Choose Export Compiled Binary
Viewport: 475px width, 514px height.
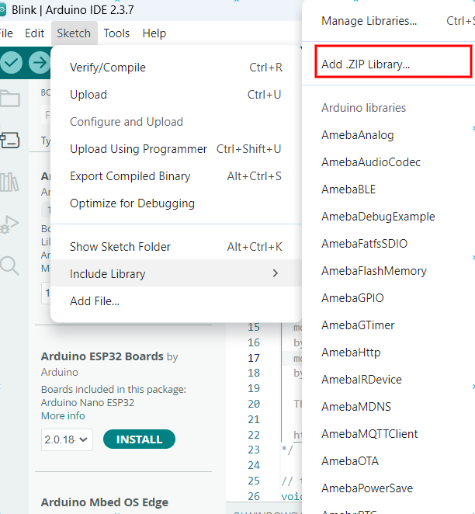point(176,176)
